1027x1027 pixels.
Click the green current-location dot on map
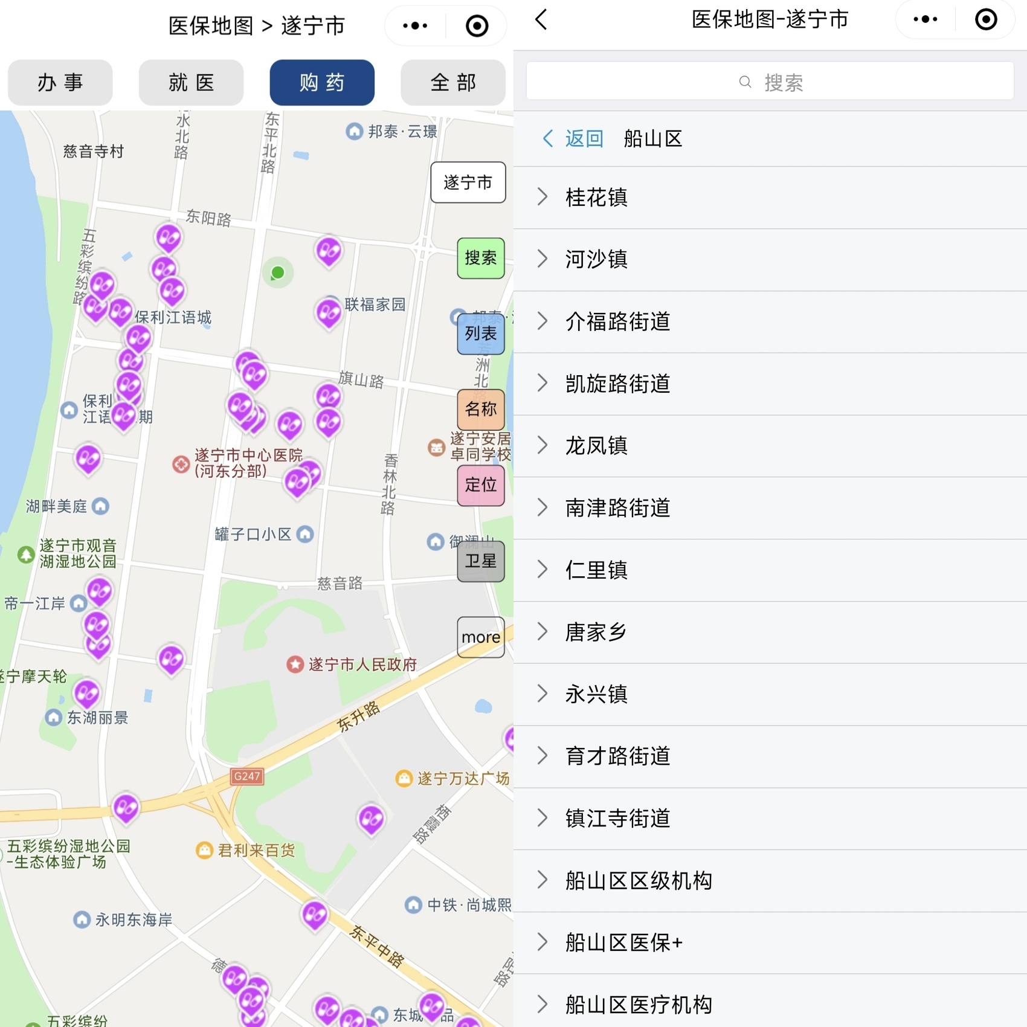click(x=278, y=273)
